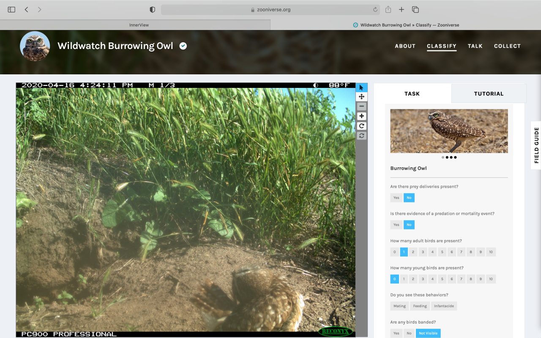
Task: Set adult birds count to 8
Action: point(471,252)
